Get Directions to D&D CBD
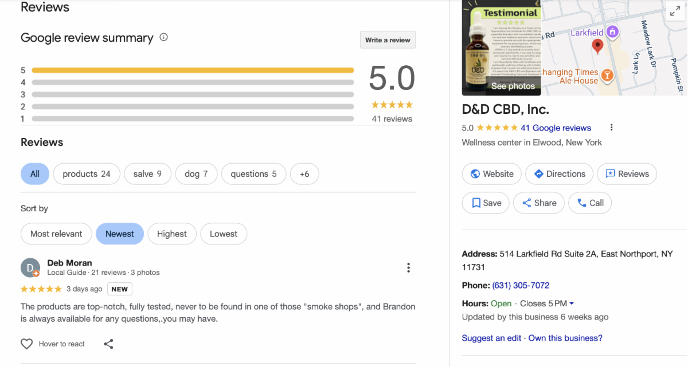This screenshot has height=367, width=688. (559, 174)
